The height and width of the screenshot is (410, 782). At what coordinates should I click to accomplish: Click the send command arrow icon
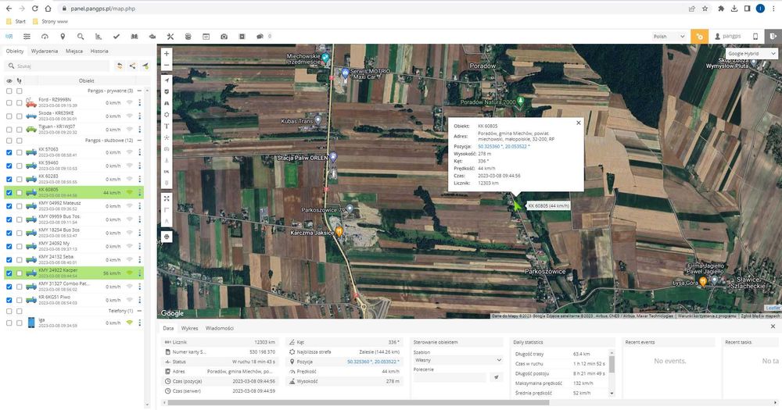(495, 377)
